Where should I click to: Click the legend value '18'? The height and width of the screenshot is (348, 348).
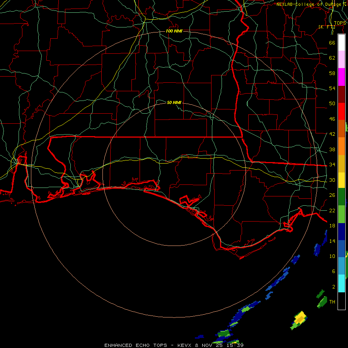332,226
